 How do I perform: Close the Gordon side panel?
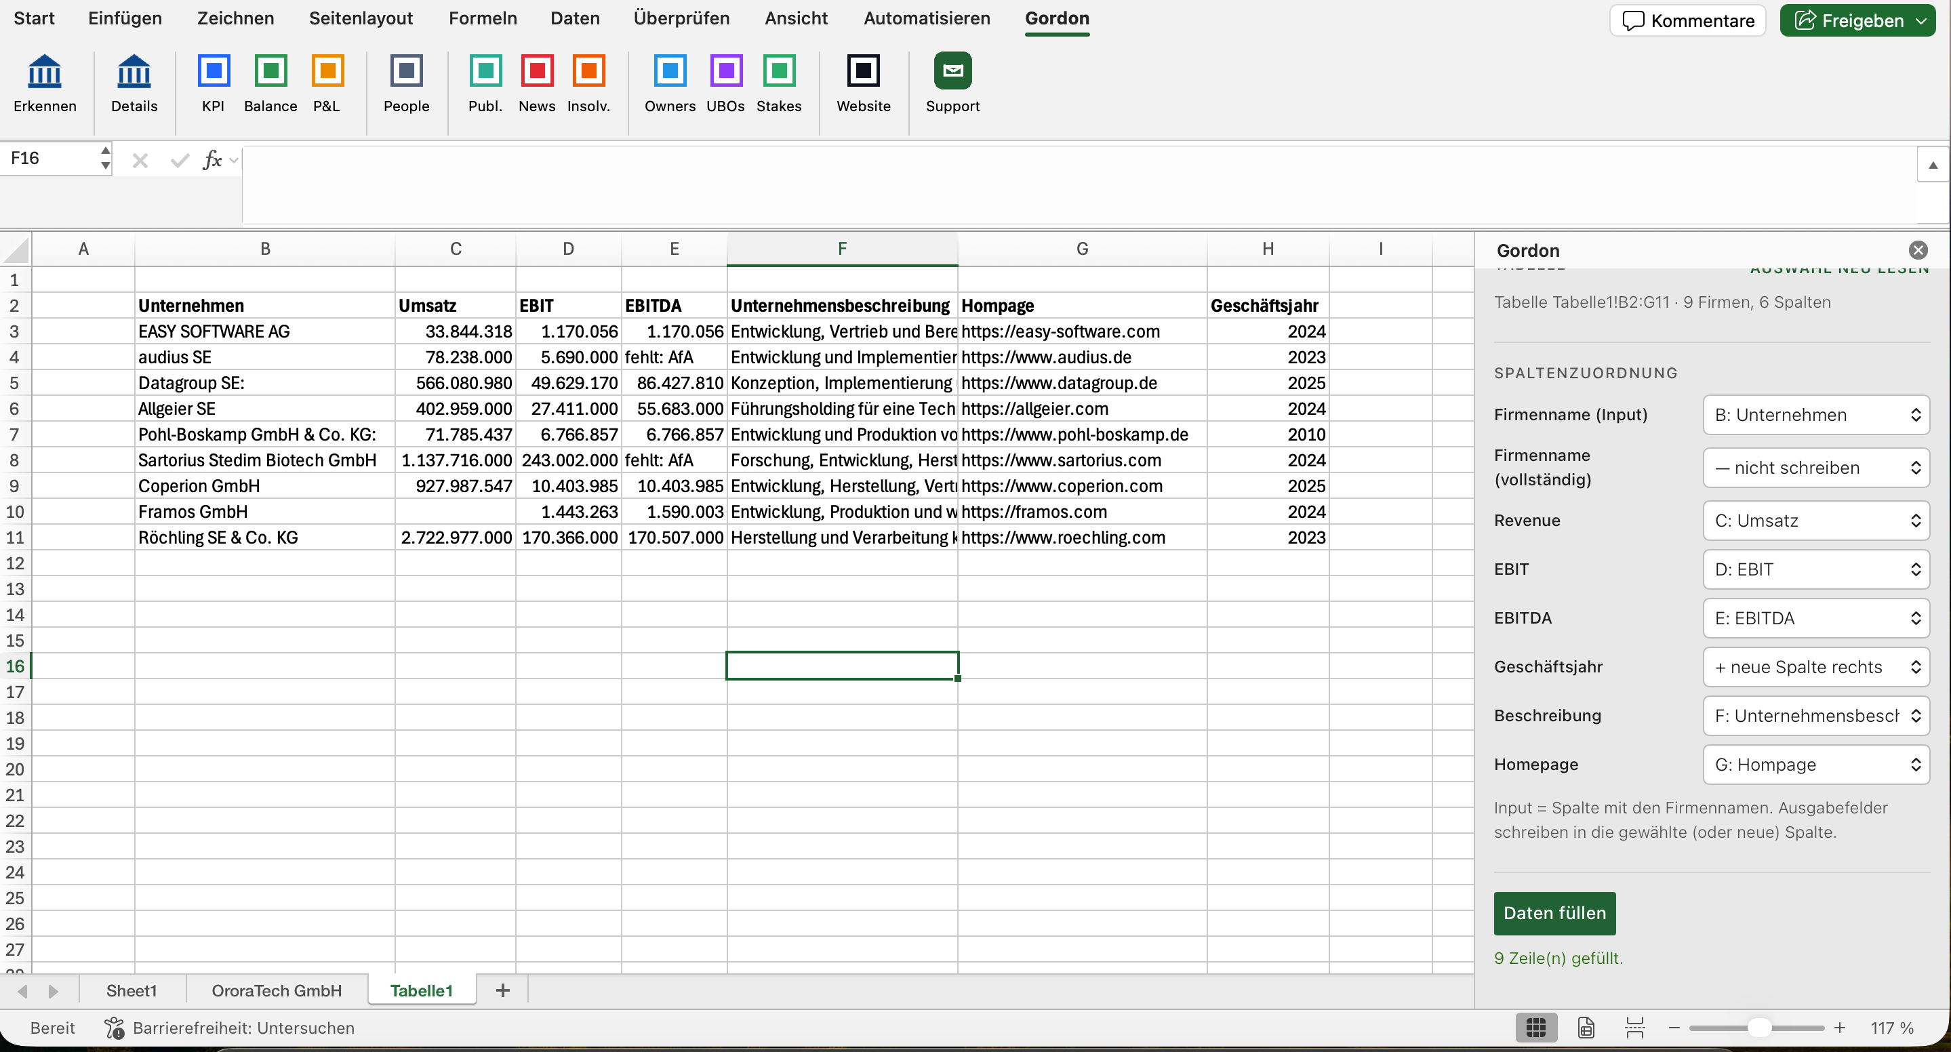pos(1918,250)
